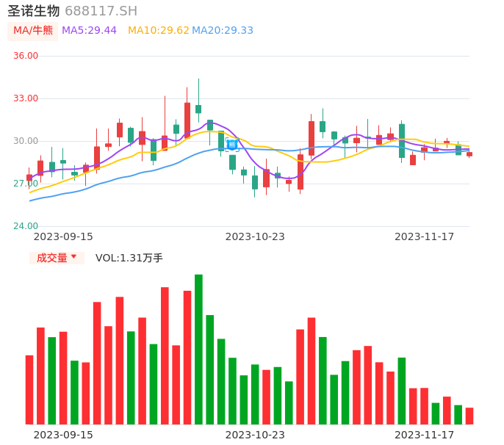Click the MA/牛熊 indicator tab
The image size is (504, 445).
(33, 31)
